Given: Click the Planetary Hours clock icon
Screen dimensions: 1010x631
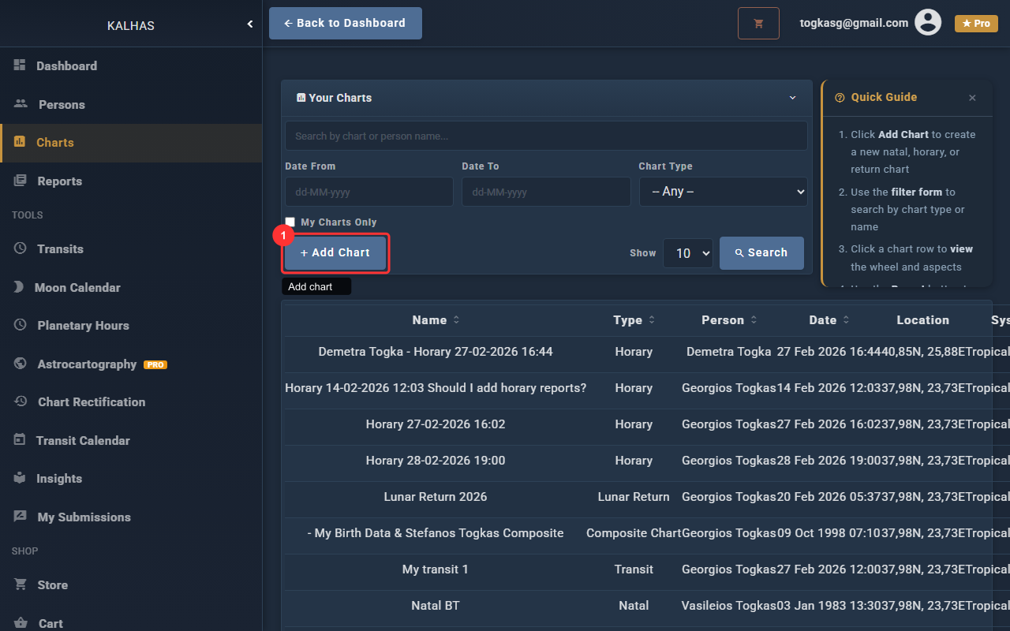Looking at the screenshot, I should [x=21, y=325].
